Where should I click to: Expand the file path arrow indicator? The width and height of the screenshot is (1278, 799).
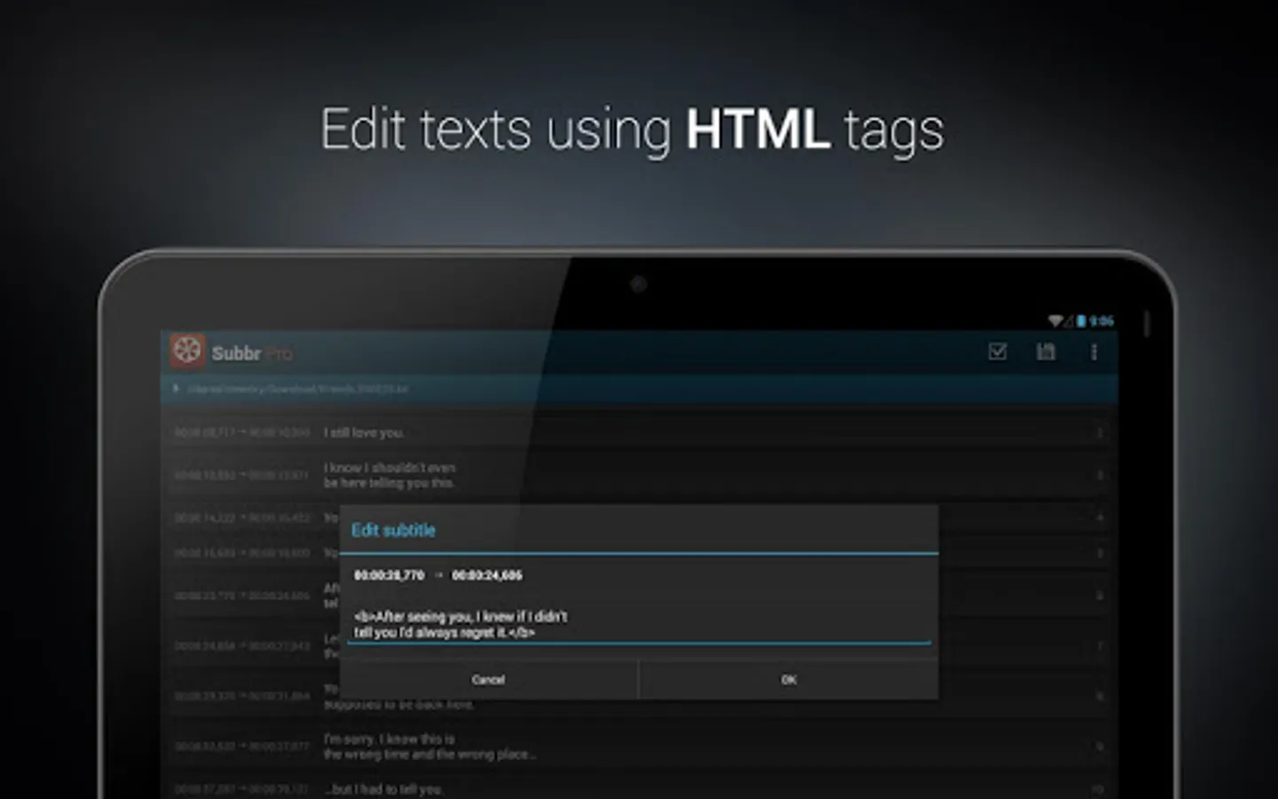coord(176,388)
